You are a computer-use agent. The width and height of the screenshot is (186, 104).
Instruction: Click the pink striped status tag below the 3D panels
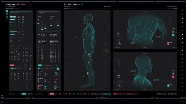pos(119,94)
